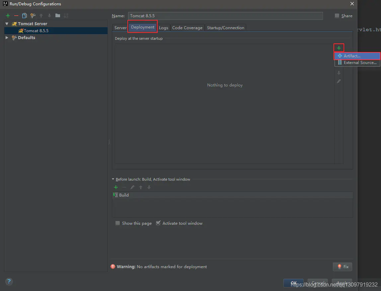381x291 pixels.
Task: Create new folder icon in toolbar
Action: [x=58, y=16]
